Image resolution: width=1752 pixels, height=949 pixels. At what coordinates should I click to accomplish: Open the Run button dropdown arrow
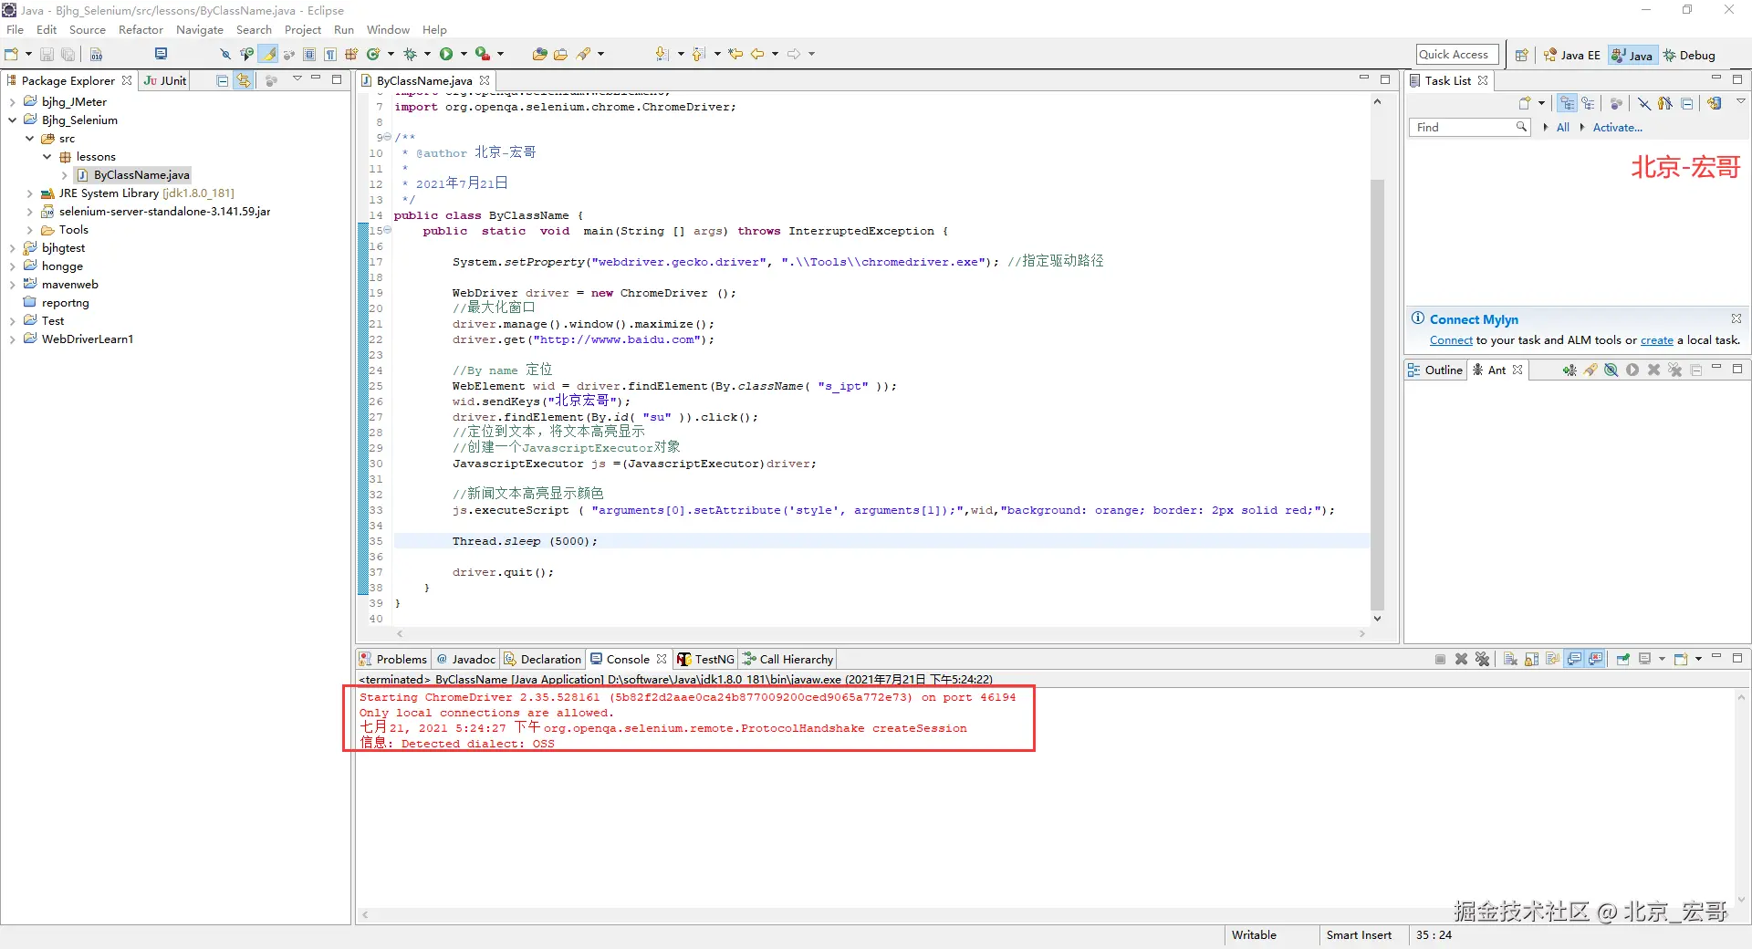coord(464,54)
